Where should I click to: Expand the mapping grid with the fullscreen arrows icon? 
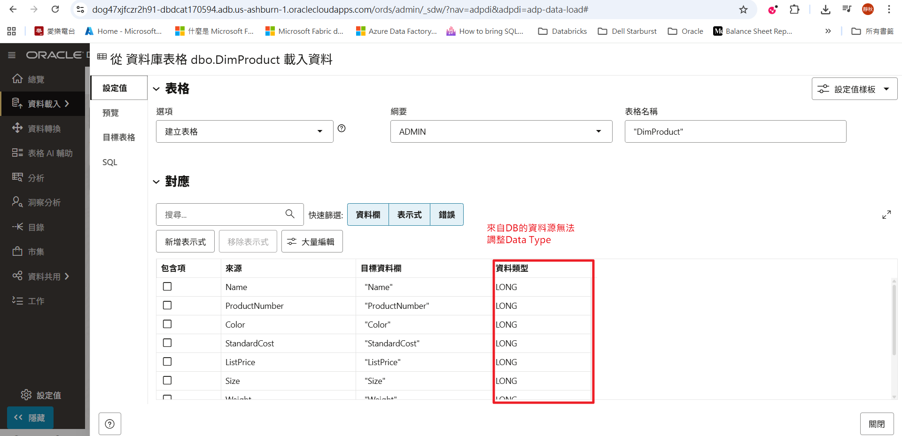click(886, 214)
